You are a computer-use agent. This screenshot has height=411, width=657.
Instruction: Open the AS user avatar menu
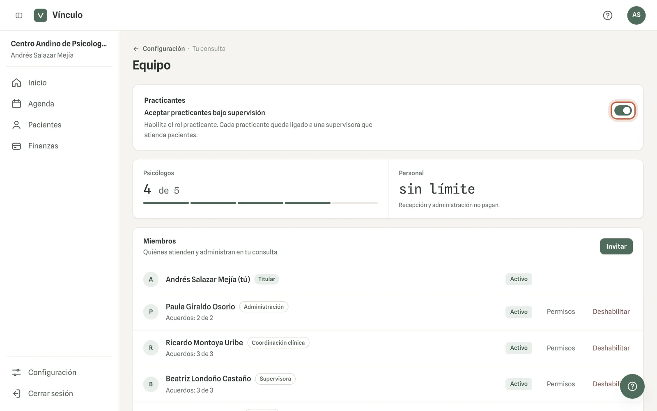(636, 15)
